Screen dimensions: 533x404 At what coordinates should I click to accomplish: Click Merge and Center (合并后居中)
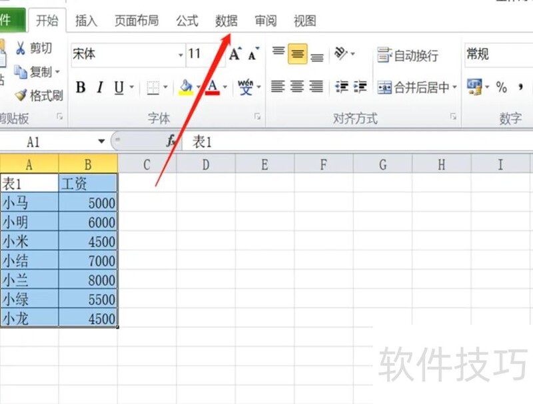(x=413, y=88)
